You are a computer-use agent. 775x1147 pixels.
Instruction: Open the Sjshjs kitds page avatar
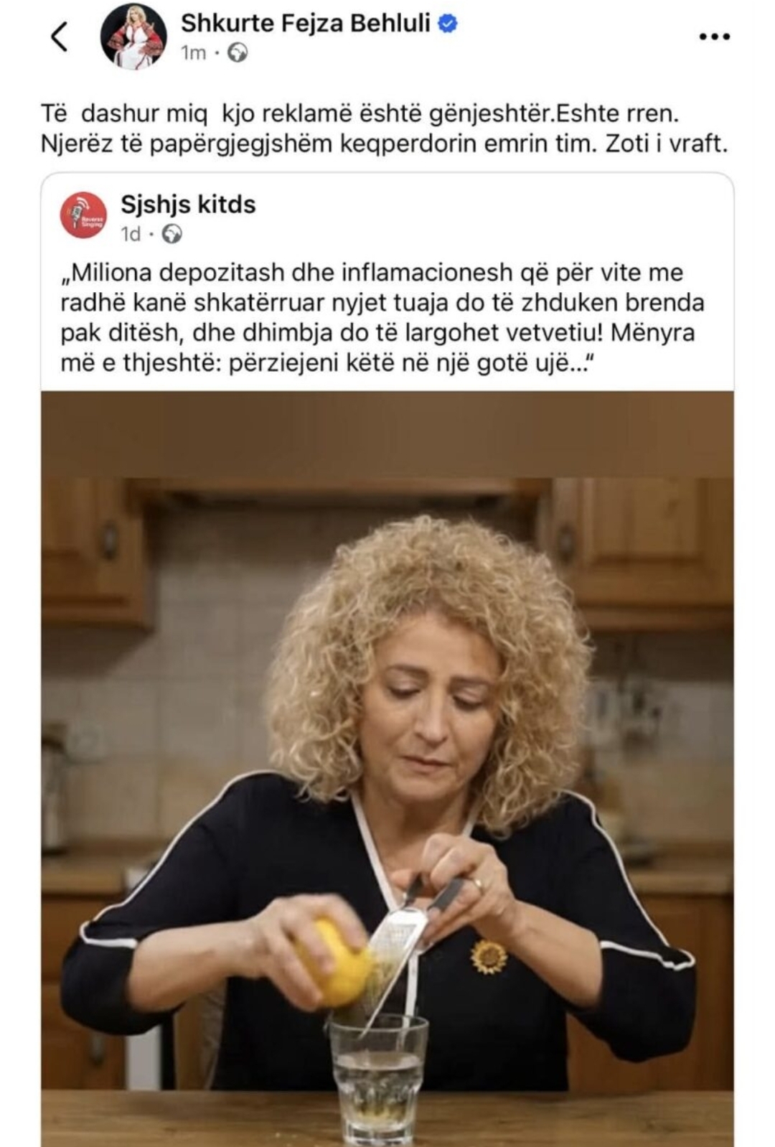[83, 215]
